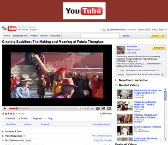This screenshot has height=145, width=168.
Task: Click the related videos scrollbar thumb
Action: click(165, 96)
